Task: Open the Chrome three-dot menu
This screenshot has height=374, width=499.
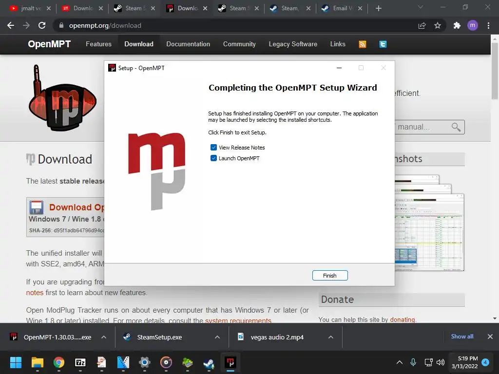Action: pos(488,25)
